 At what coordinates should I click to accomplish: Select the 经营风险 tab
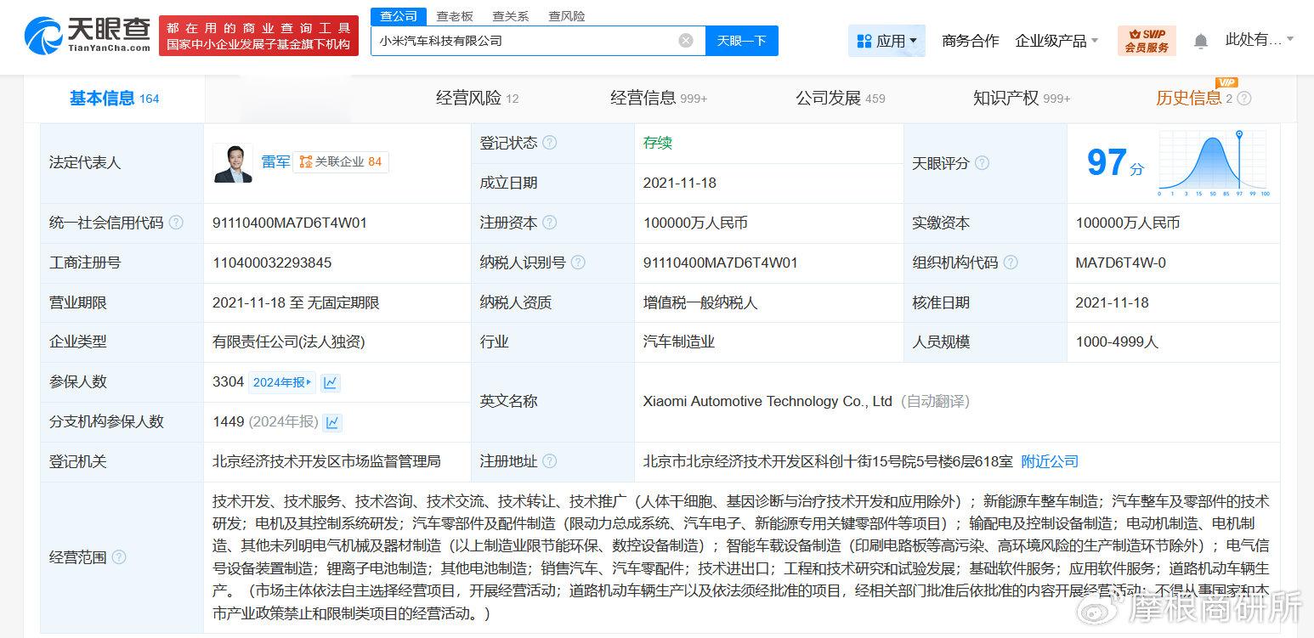point(478,99)
